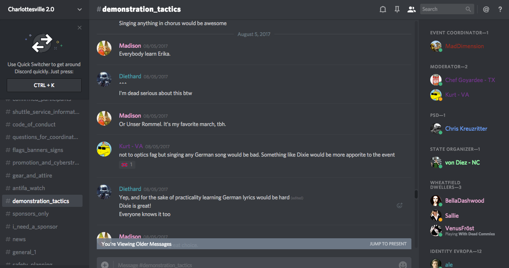Open the antifa_watch channel
Screen dimensions: 509x268
click(28, 188)
